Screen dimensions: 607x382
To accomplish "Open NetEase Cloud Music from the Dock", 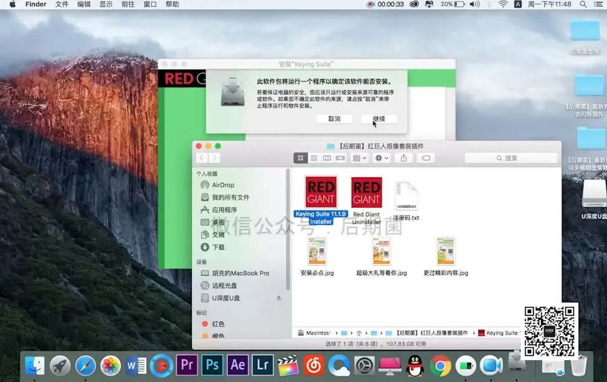I will 314,365.
